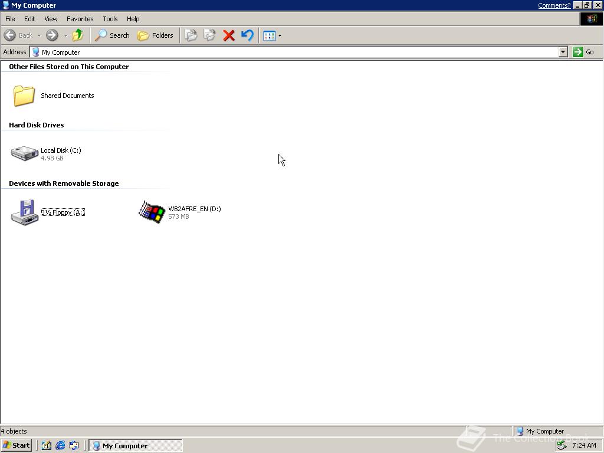Click My Computer taskbar button

(136, 446)
